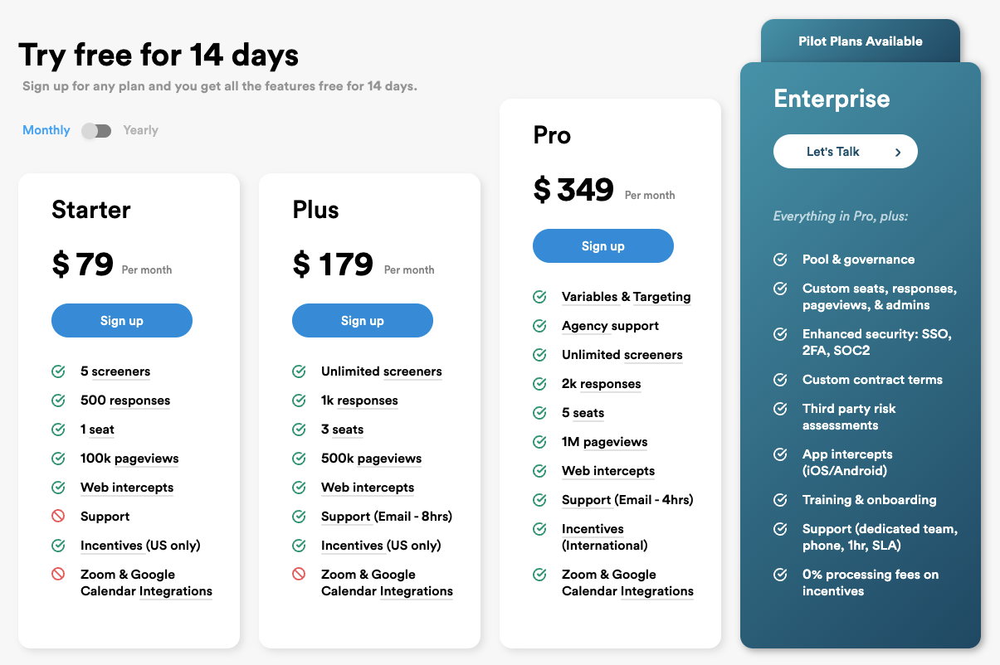Open the "2k responses" link in Pro
Viewport: 1000px width, 665px height.
point(601,384)
